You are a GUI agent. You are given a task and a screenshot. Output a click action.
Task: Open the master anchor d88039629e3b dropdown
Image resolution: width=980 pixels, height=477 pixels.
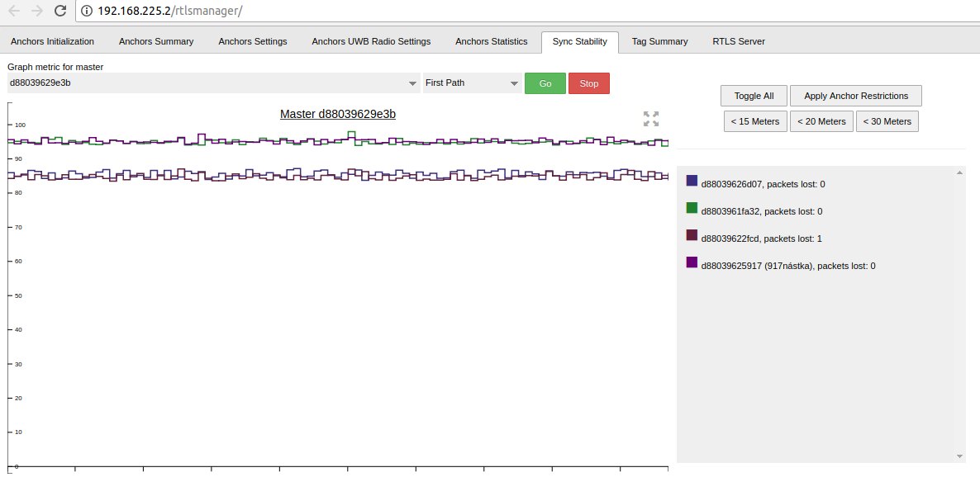click(213, 83)
